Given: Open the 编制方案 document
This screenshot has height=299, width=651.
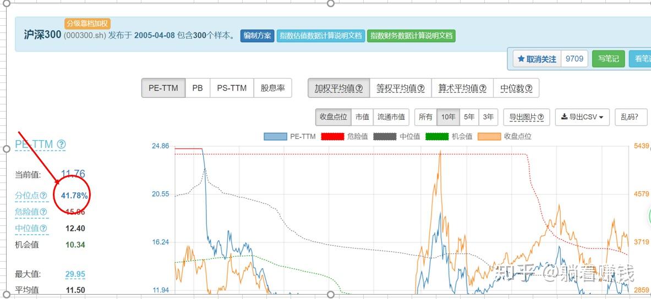Looking at the screenshot, I should 257,36.
